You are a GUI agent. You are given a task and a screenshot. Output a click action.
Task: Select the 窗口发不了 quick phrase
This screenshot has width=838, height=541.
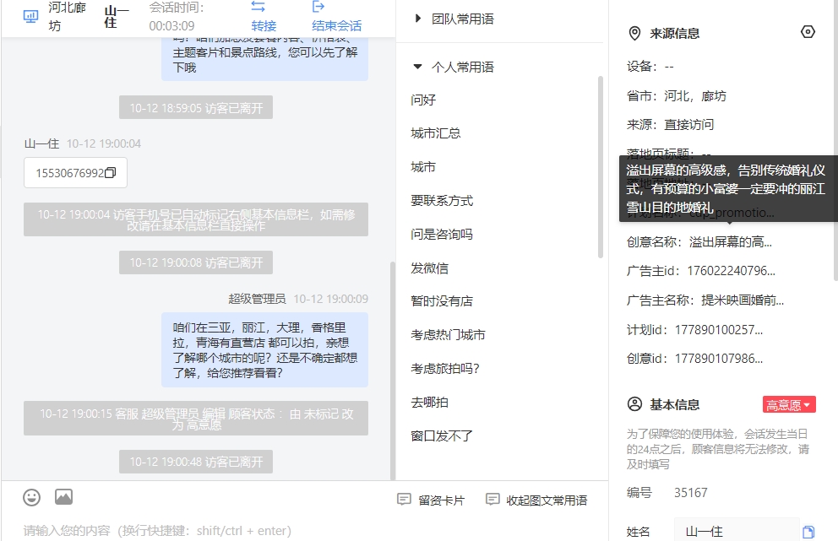[x=442, y=436]
